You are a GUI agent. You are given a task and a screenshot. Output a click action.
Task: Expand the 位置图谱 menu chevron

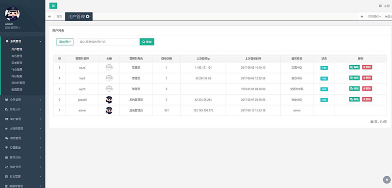[x=41, y=148]
